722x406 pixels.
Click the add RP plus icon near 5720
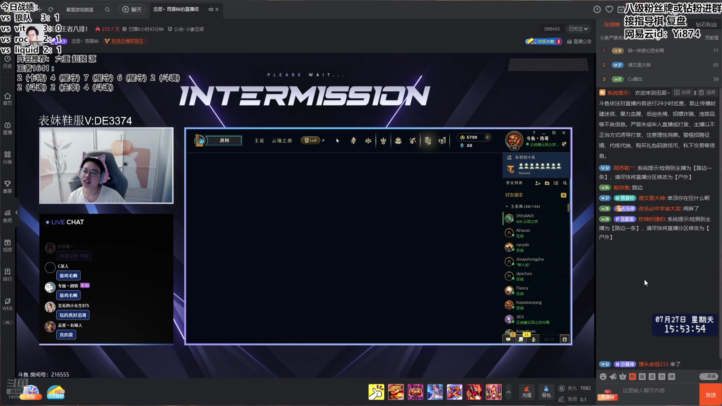[487, 137]
